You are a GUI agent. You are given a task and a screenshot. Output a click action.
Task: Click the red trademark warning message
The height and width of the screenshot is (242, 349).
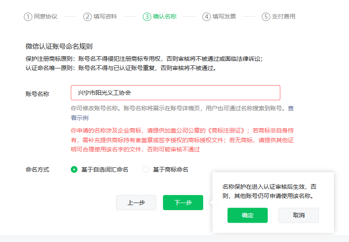182,140
